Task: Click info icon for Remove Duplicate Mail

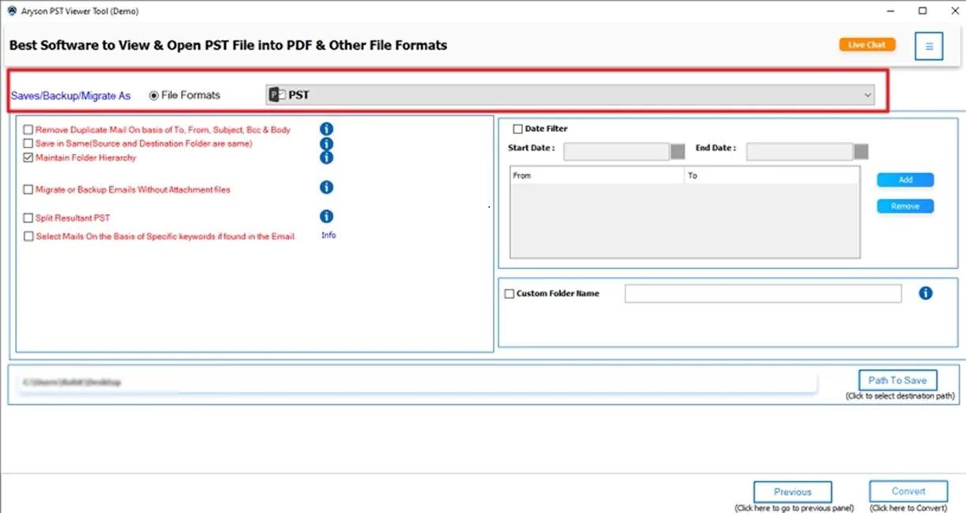Action: point(326,129)
